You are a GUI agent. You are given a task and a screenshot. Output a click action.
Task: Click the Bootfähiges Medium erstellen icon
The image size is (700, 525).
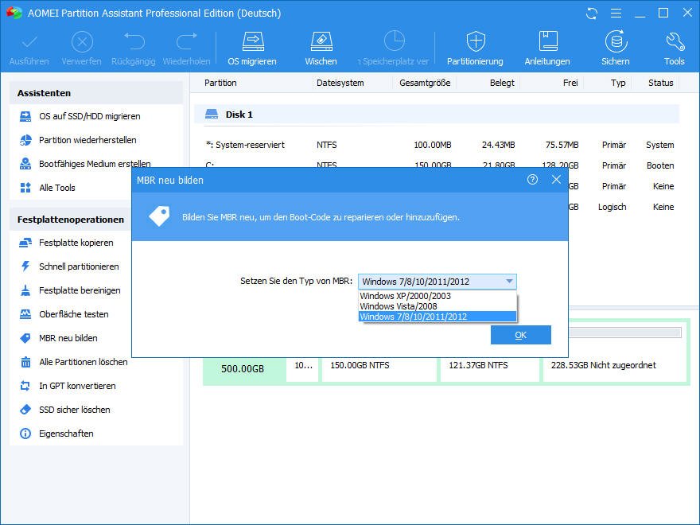25,164
